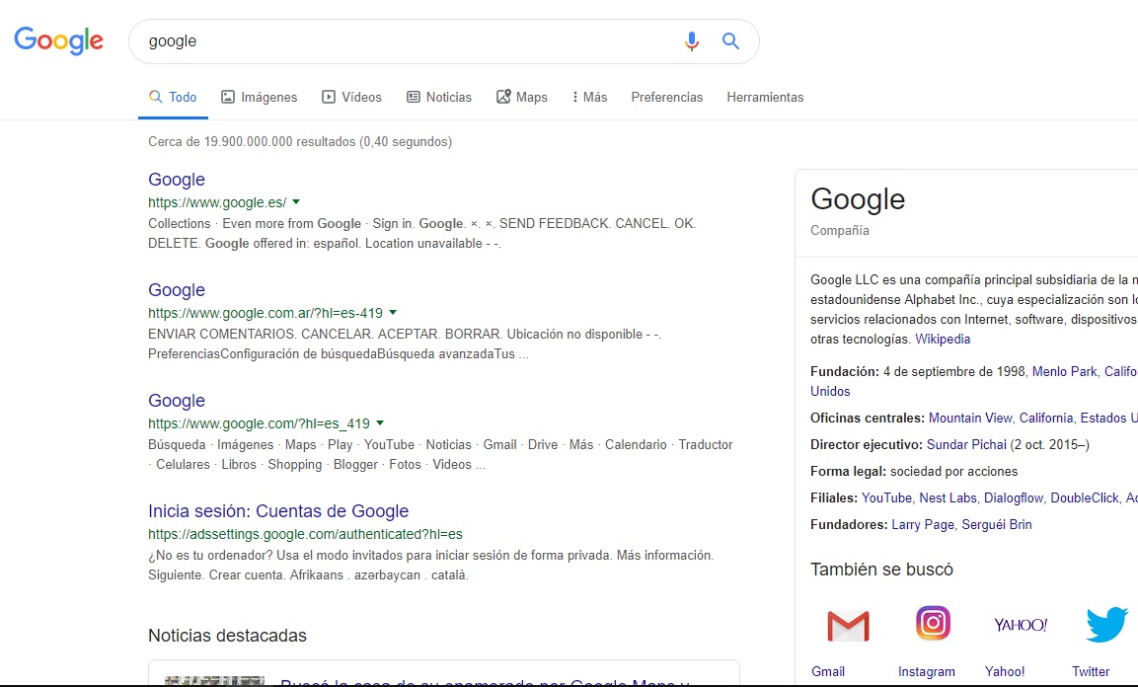Expand the arrow next to google.es URL

click(296, 201)
